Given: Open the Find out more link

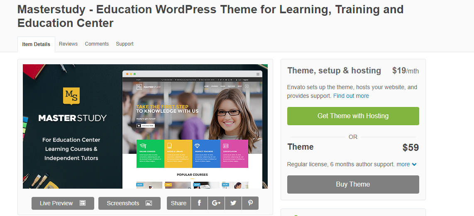Looking at the screenshot, I should coord(351,96).
